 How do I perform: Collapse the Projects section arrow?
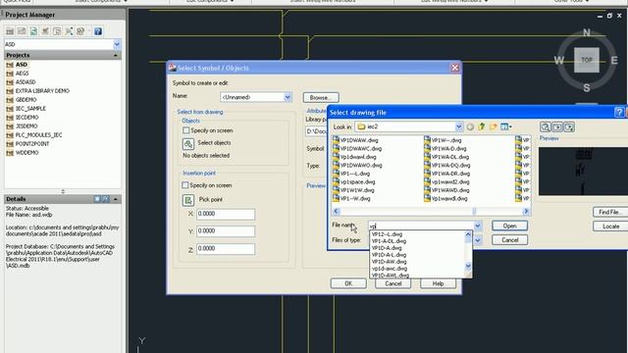point(116,55)
